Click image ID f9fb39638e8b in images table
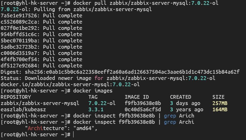Image resolution: width=246 pixels, height=140 pixels. (x=143, y=103)
